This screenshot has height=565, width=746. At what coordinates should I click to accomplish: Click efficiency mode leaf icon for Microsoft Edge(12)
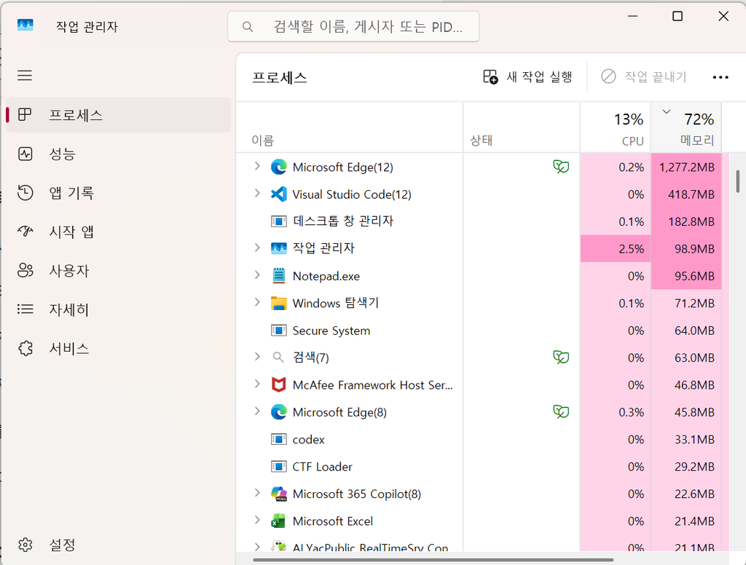click(x=561, y=167)
